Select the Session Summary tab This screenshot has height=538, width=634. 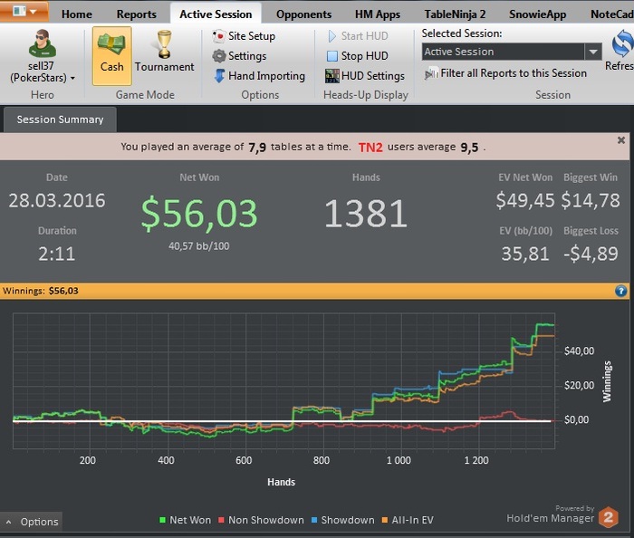(x=60, y=120)
